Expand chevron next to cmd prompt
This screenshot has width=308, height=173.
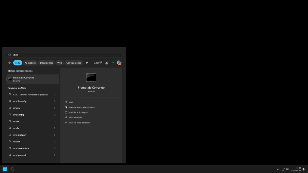click(x=55, y=155)
